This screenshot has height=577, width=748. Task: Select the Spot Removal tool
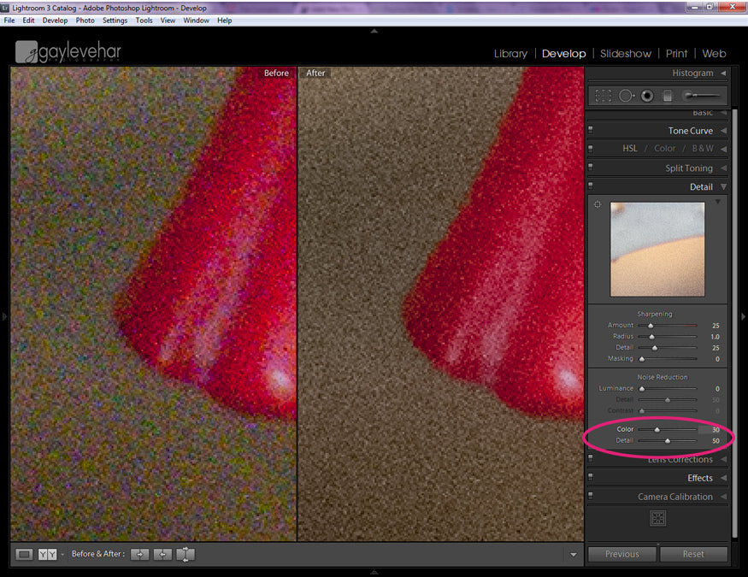pyautogui.click(x=627, y=96)
